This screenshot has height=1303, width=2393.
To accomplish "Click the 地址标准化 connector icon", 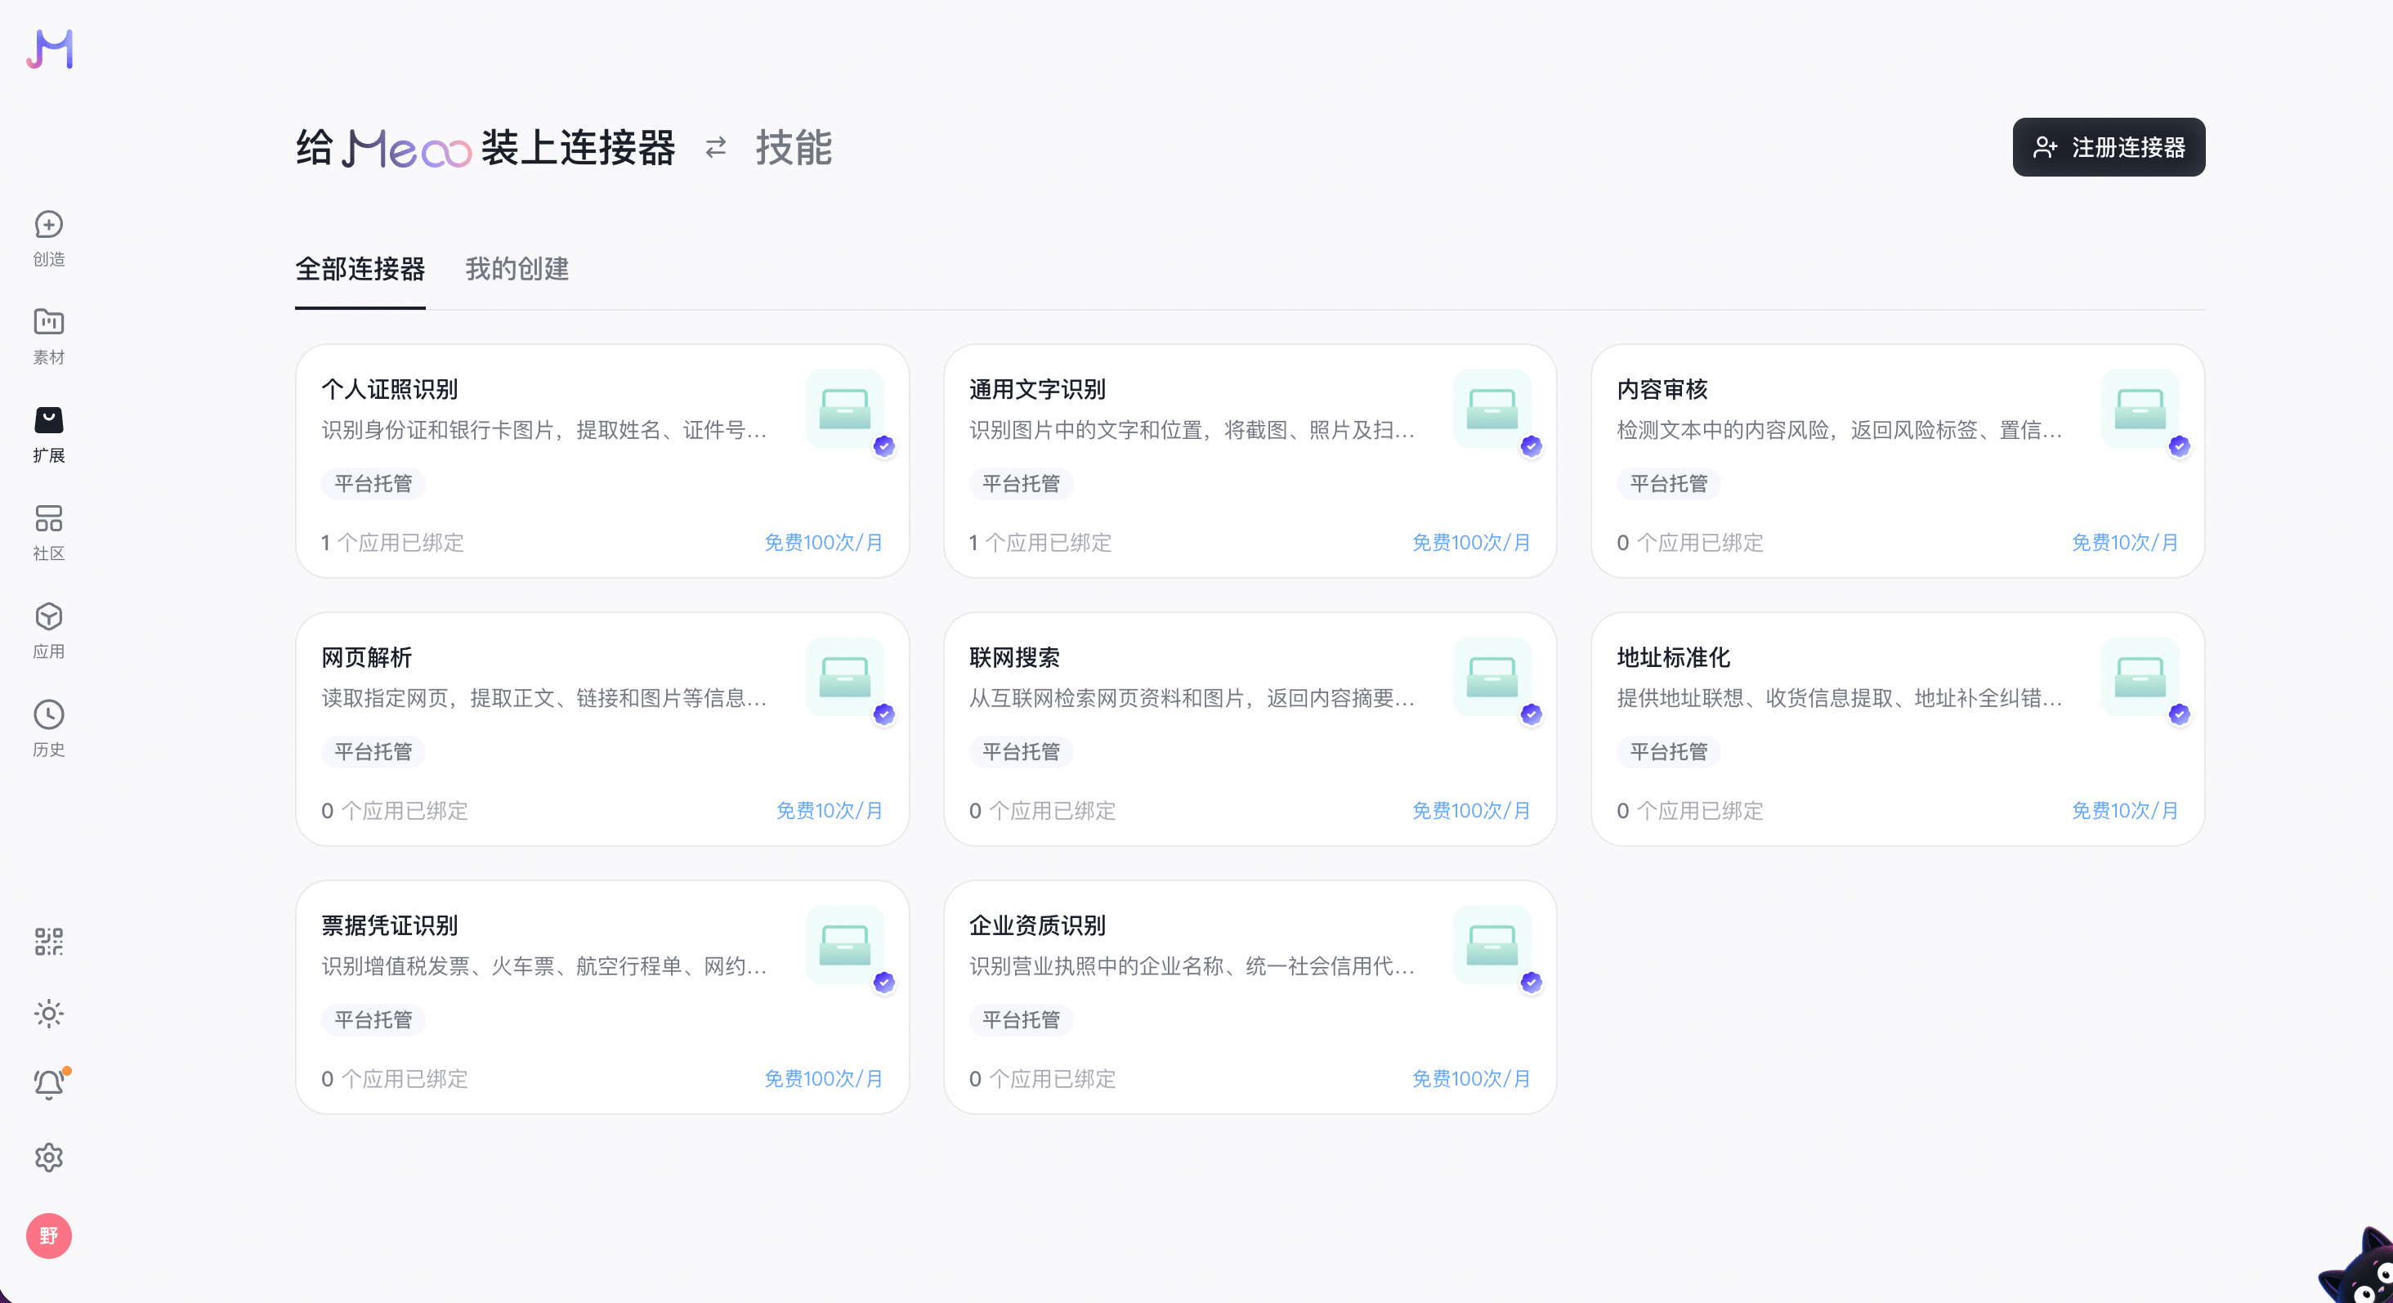I will 2140,677.
